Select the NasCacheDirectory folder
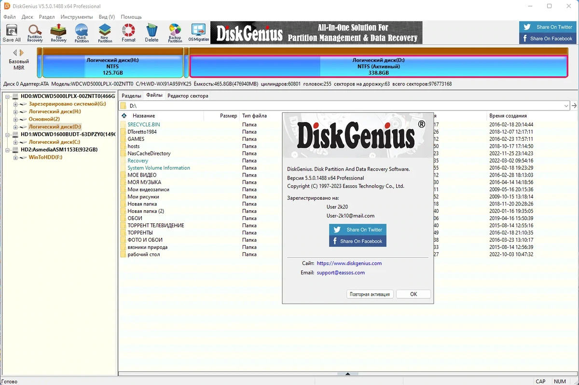This screenshot has height=385, width=579. [x=149, y=153]
